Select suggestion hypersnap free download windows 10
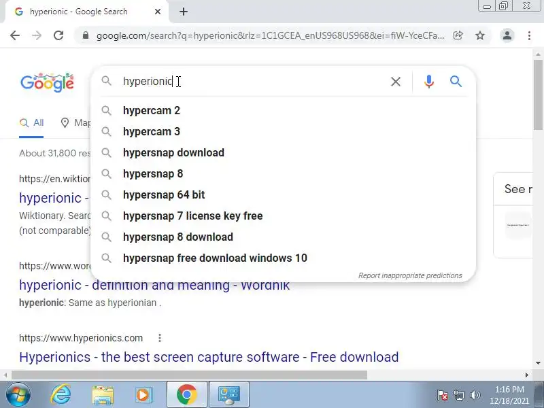This screenshot has width=544, height=408. [x=283, y=258]
